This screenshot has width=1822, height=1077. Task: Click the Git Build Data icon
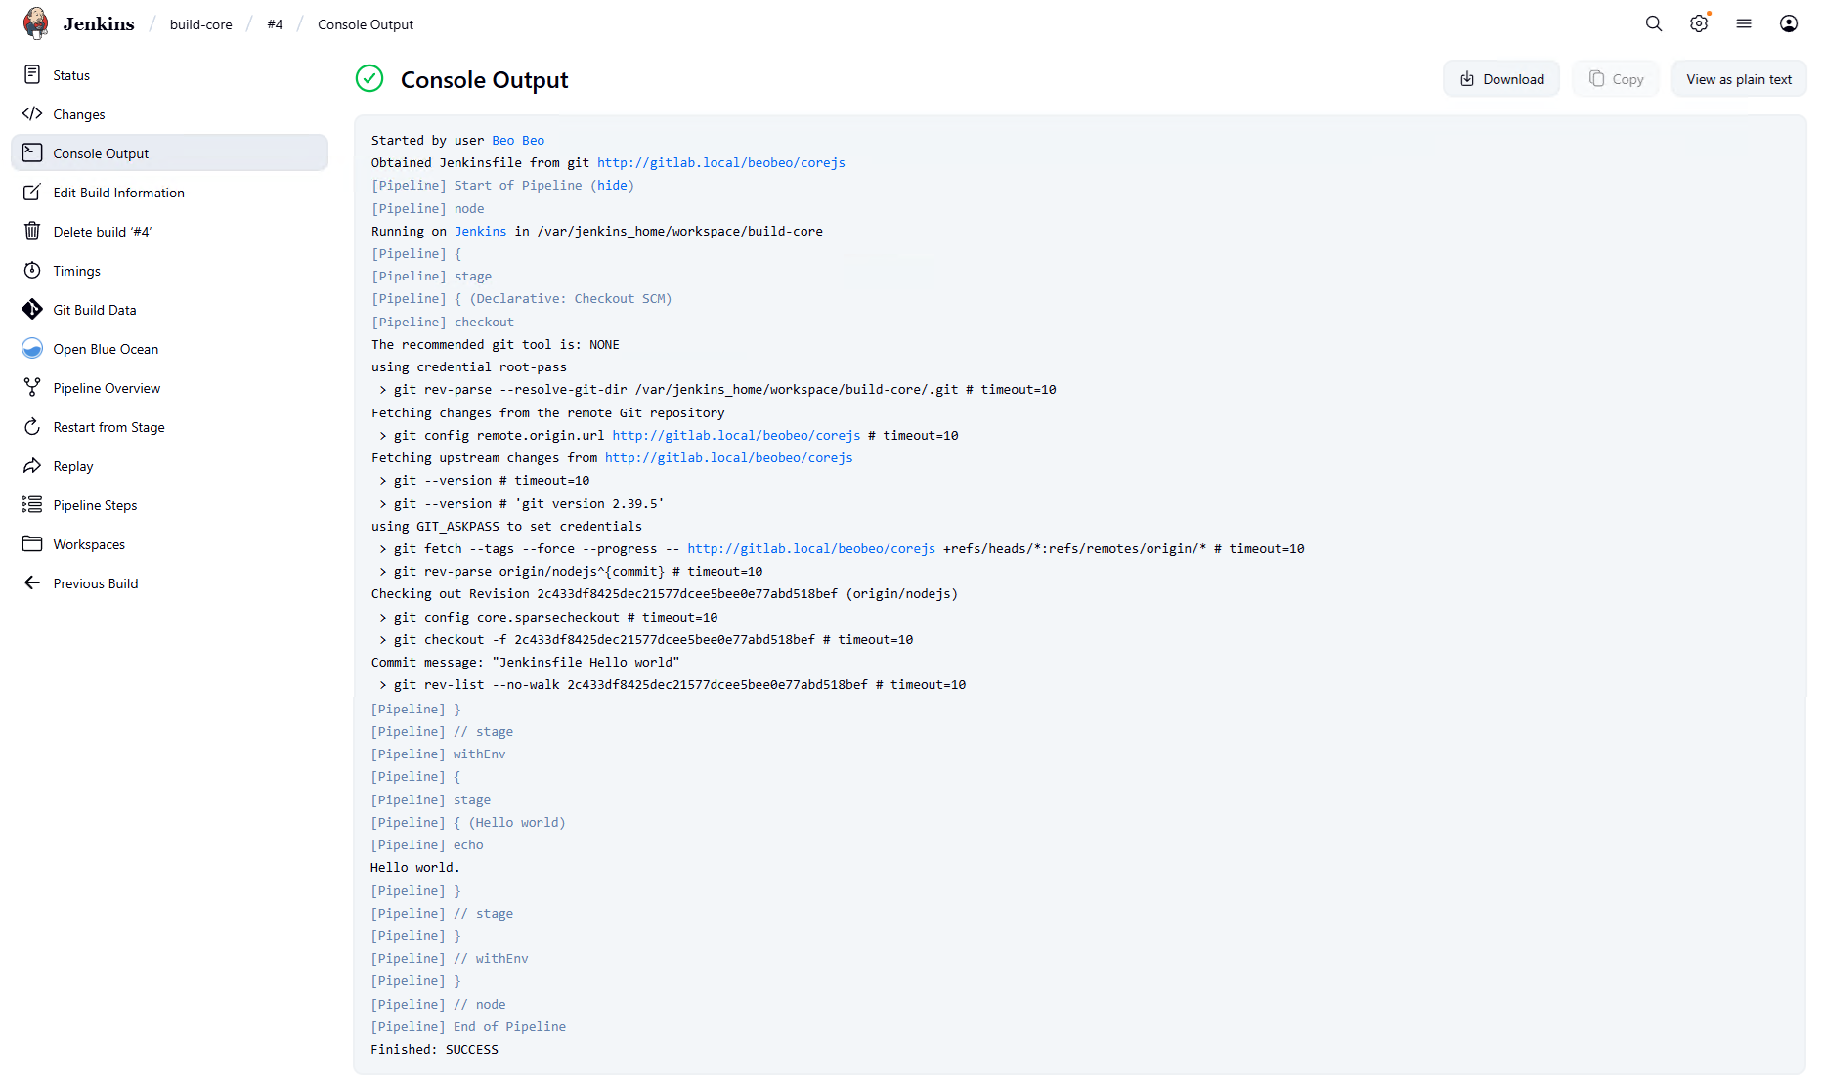[32, 310]
